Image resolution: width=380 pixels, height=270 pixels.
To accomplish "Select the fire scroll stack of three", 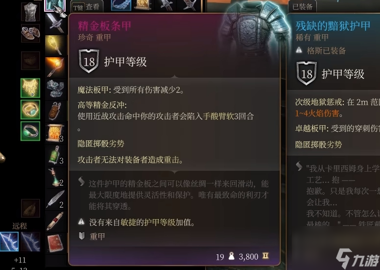I will 55,133.
